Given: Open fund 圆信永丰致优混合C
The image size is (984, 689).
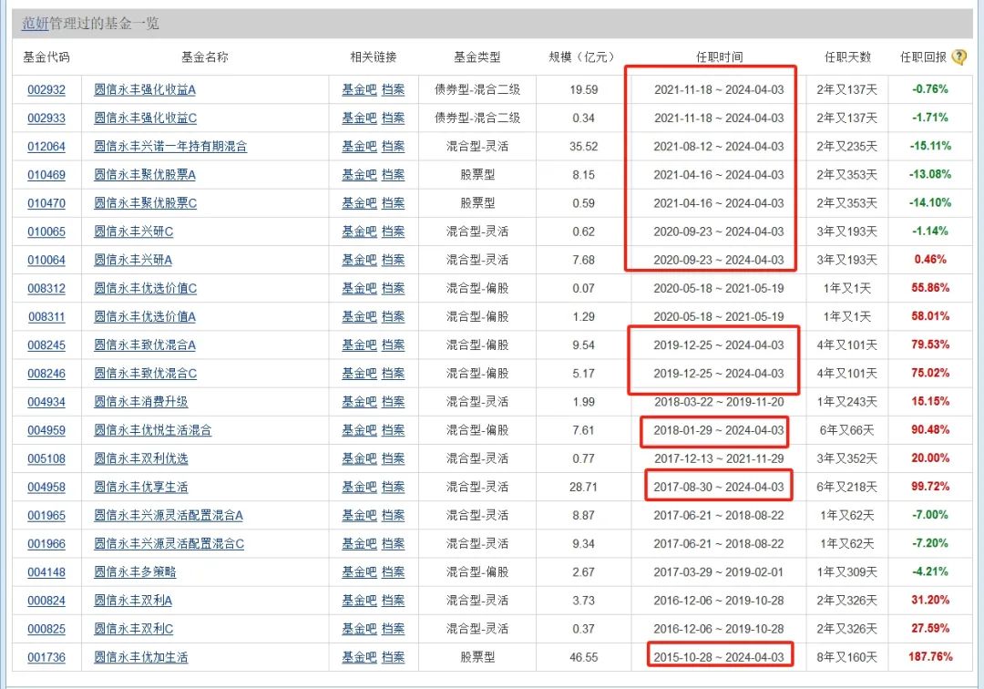Looking at the screenshot, I should [146, 374].
